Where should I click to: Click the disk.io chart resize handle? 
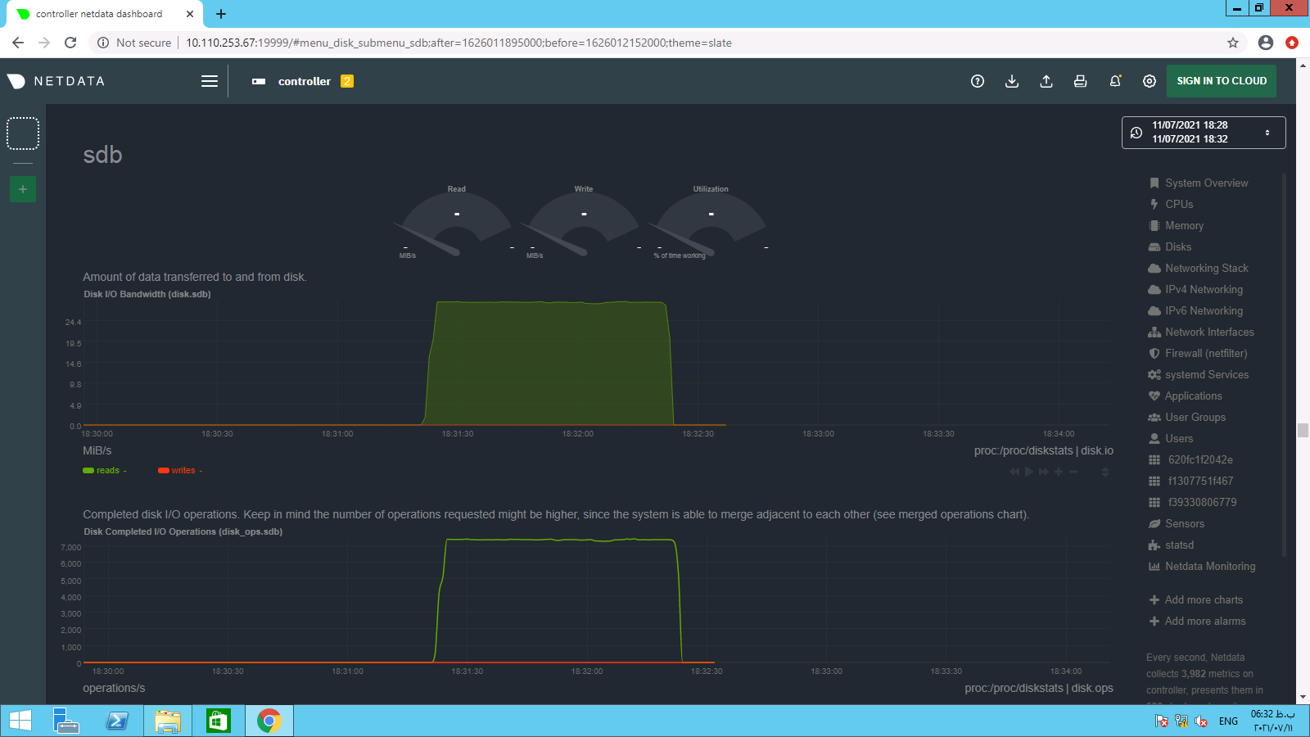[x=1104, y=472]
